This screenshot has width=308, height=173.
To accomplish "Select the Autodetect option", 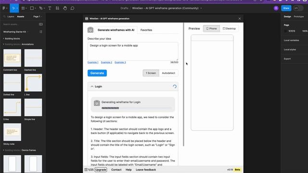I will click(x=168, y=73).
